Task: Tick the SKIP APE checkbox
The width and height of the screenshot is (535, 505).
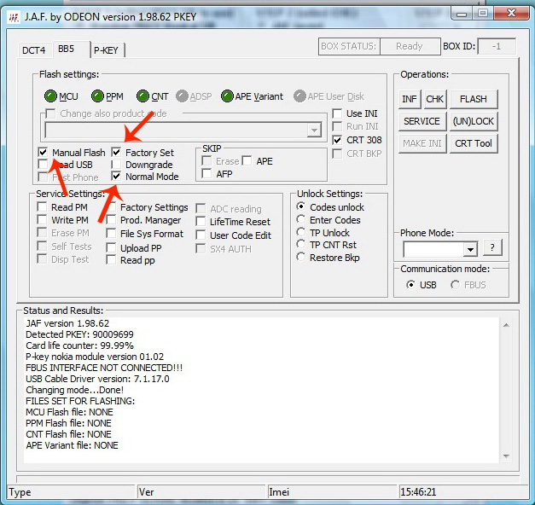Action: (x=247, y=160)
